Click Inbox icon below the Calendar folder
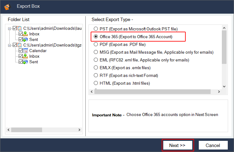 tap(26, 56)
